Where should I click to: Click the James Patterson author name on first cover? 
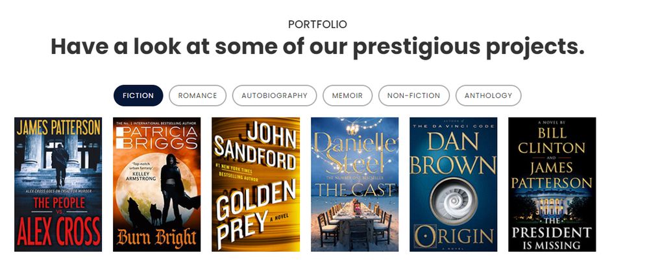point(58,127)
